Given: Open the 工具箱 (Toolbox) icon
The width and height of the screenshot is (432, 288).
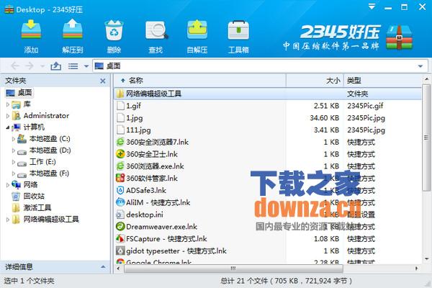Looking at the screenshot, I should click(x=238, y=30).
